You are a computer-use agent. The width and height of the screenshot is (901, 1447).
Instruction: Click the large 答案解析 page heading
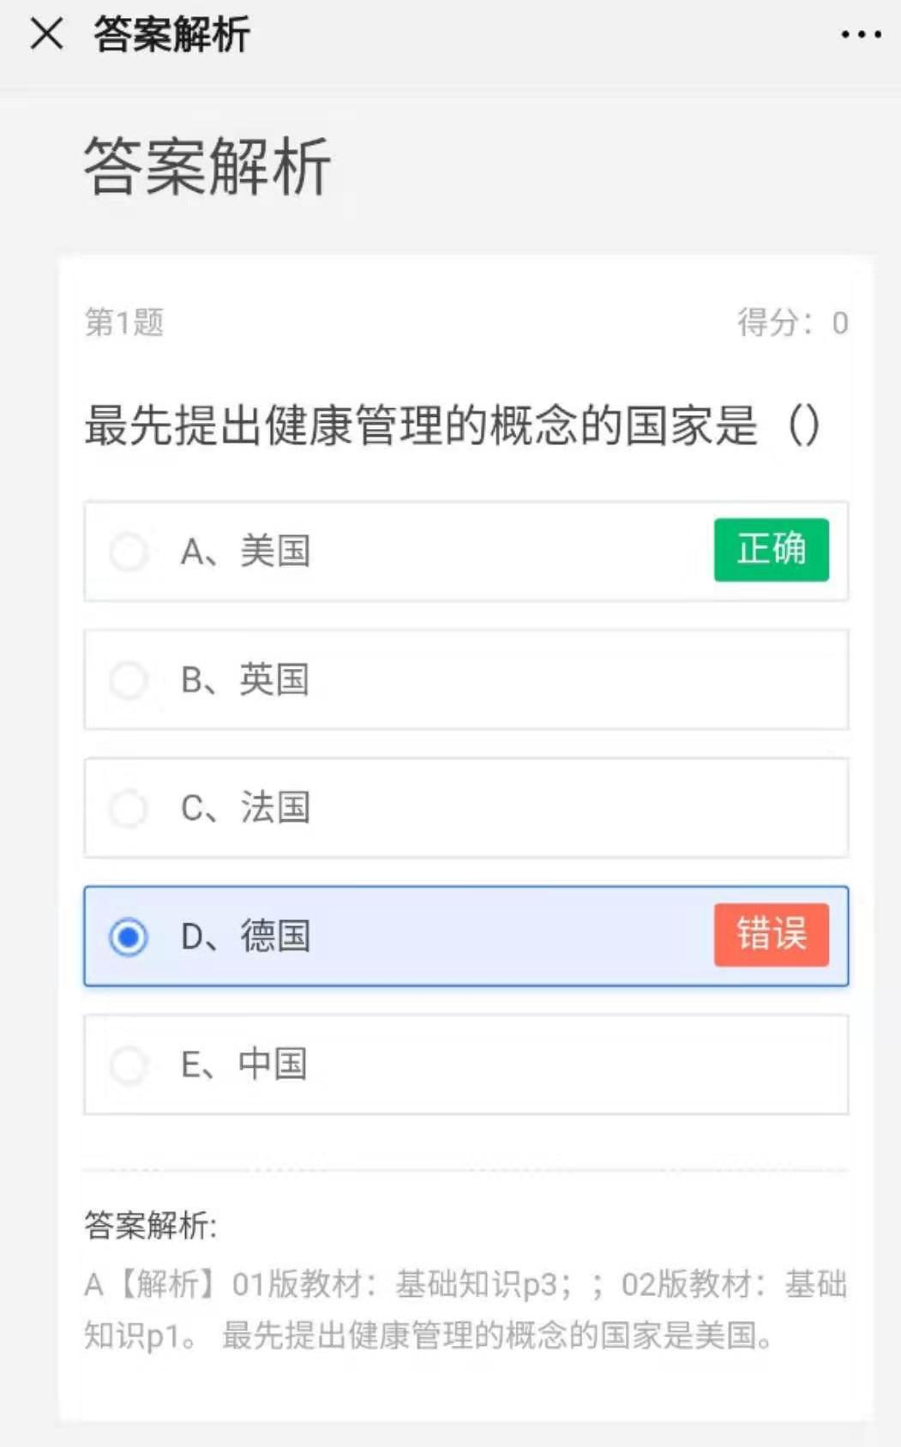[x=207, y=166]
